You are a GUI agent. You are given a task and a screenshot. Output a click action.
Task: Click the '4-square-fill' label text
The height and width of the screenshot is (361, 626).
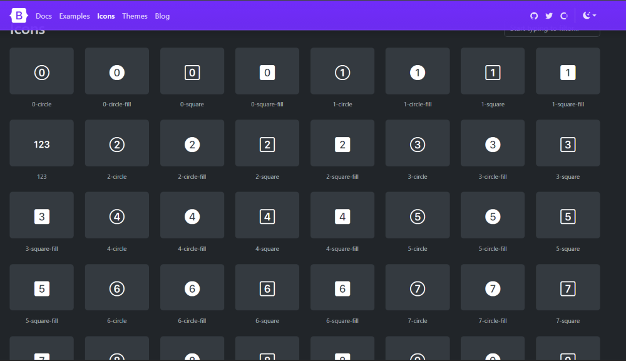[342, 248]
